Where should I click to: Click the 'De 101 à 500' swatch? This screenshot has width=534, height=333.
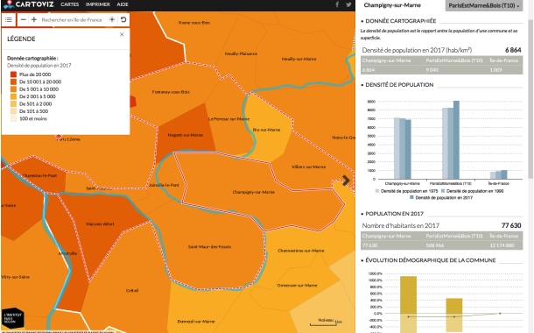click(13, 111)
